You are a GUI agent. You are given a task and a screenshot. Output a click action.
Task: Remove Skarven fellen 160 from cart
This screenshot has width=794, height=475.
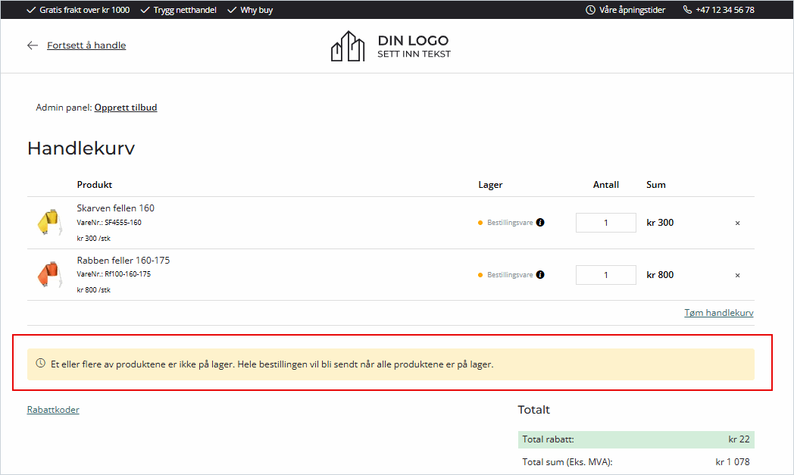point(737,223)
